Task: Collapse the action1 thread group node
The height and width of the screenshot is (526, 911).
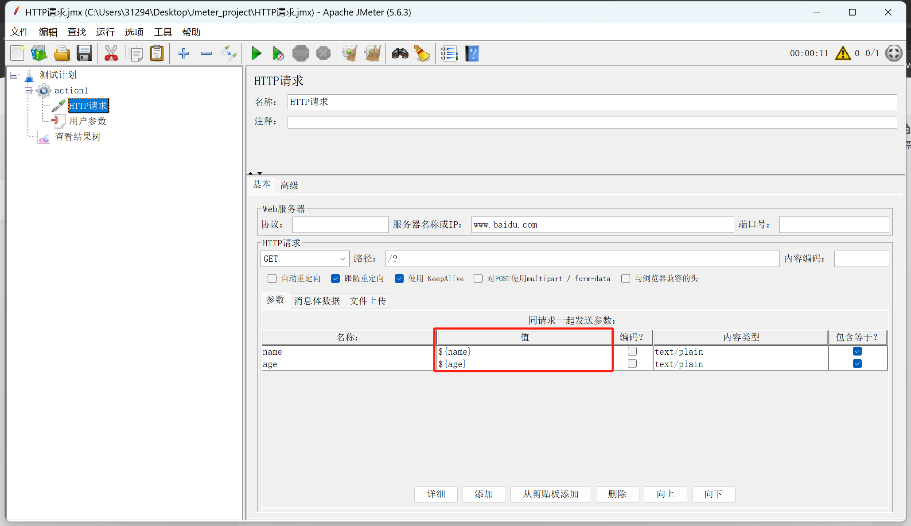Action: pyautogui.click(x=28, y=90)
